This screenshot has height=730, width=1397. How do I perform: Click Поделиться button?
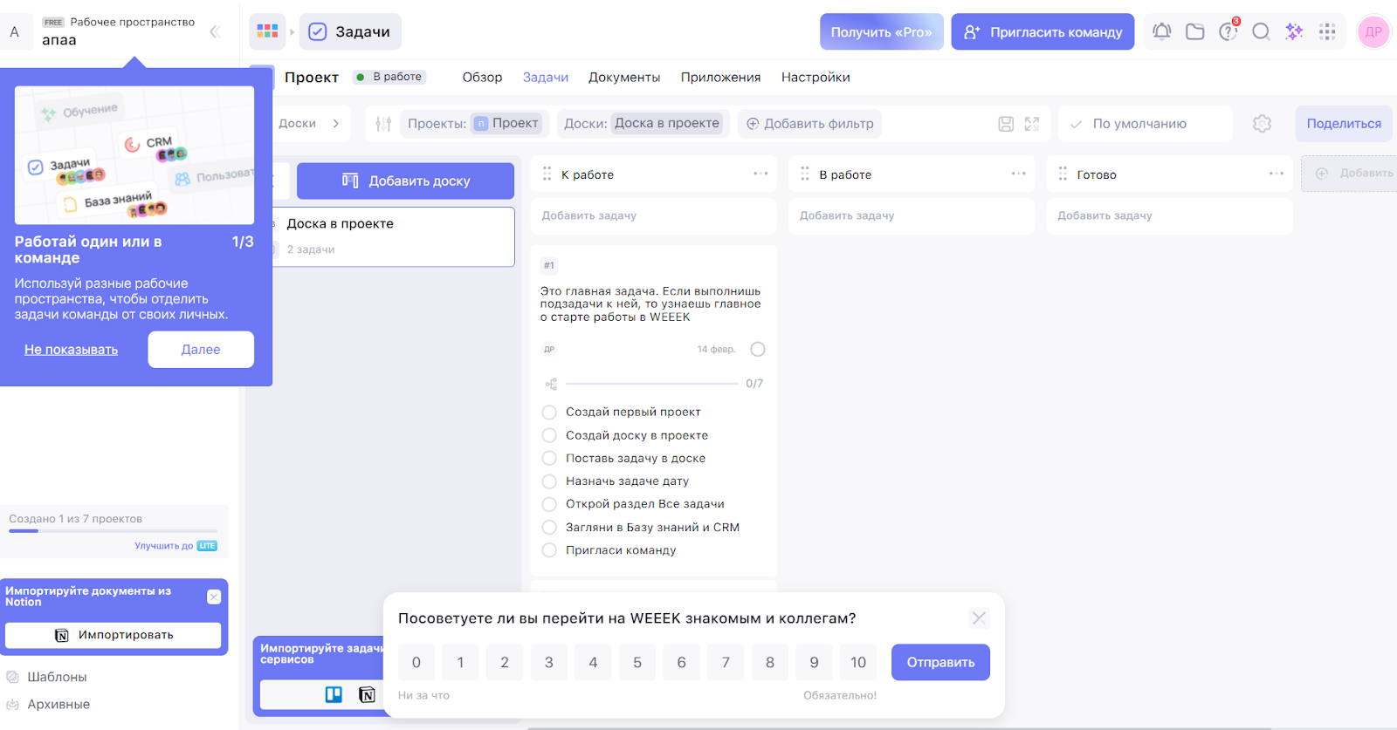(x=1344, y=124)
